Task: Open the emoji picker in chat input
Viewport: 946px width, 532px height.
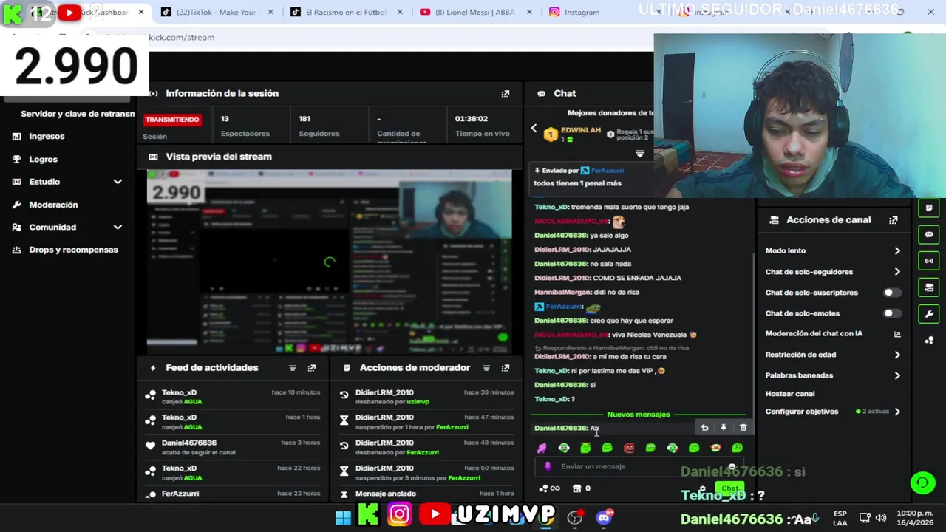Action: [732, 466]
